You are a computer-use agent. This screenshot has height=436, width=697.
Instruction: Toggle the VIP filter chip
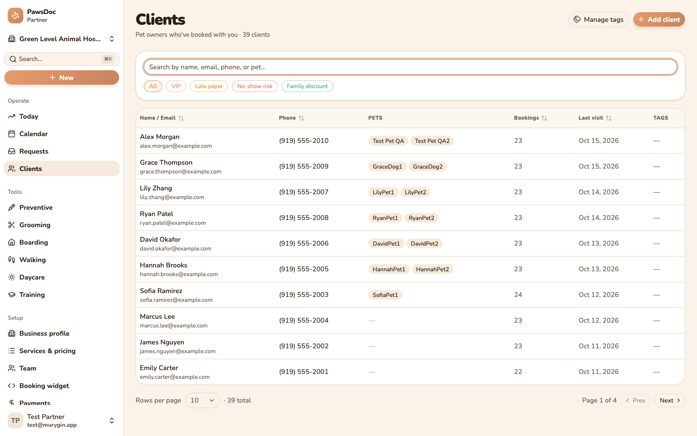[x=176, y=86]
